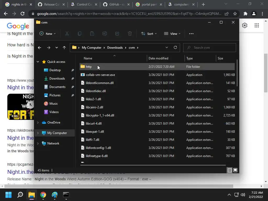Switch to the 'portal pan' tab
Screen dimensions: 268x201
149,4
